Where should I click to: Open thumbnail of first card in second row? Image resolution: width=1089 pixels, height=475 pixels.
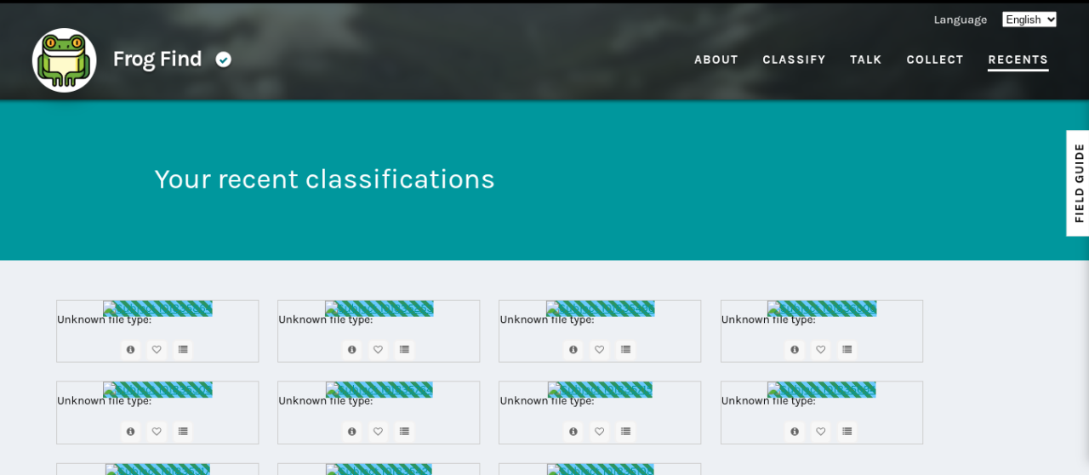(x=157, y=390)
